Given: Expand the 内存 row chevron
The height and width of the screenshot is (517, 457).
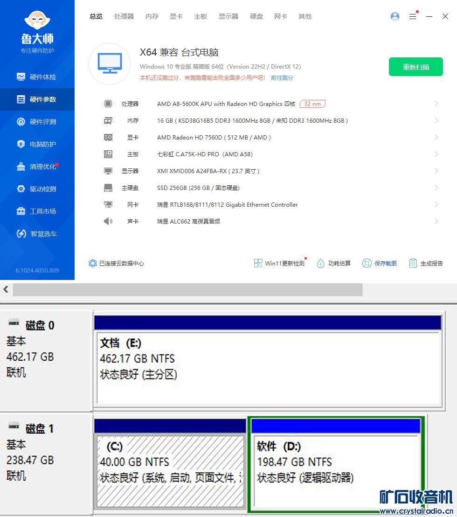Looking at the screenshot, I should pos(436,120).
